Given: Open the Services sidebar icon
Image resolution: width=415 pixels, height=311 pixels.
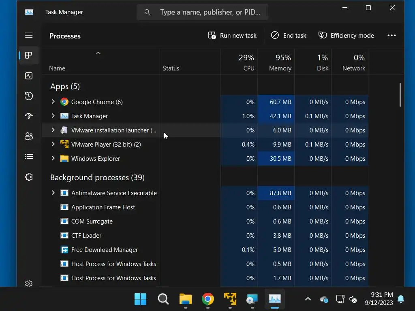Looking at the screenshot, I should pos(29,177).
